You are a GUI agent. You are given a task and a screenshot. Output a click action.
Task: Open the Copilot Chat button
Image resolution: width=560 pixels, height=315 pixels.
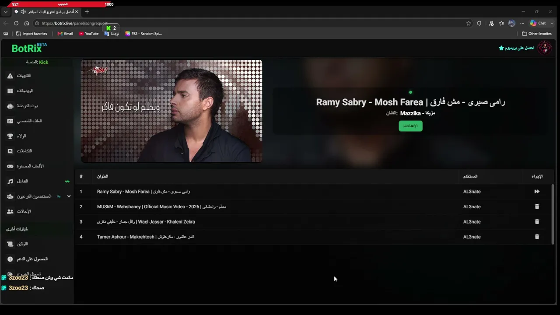coord(538,23)
